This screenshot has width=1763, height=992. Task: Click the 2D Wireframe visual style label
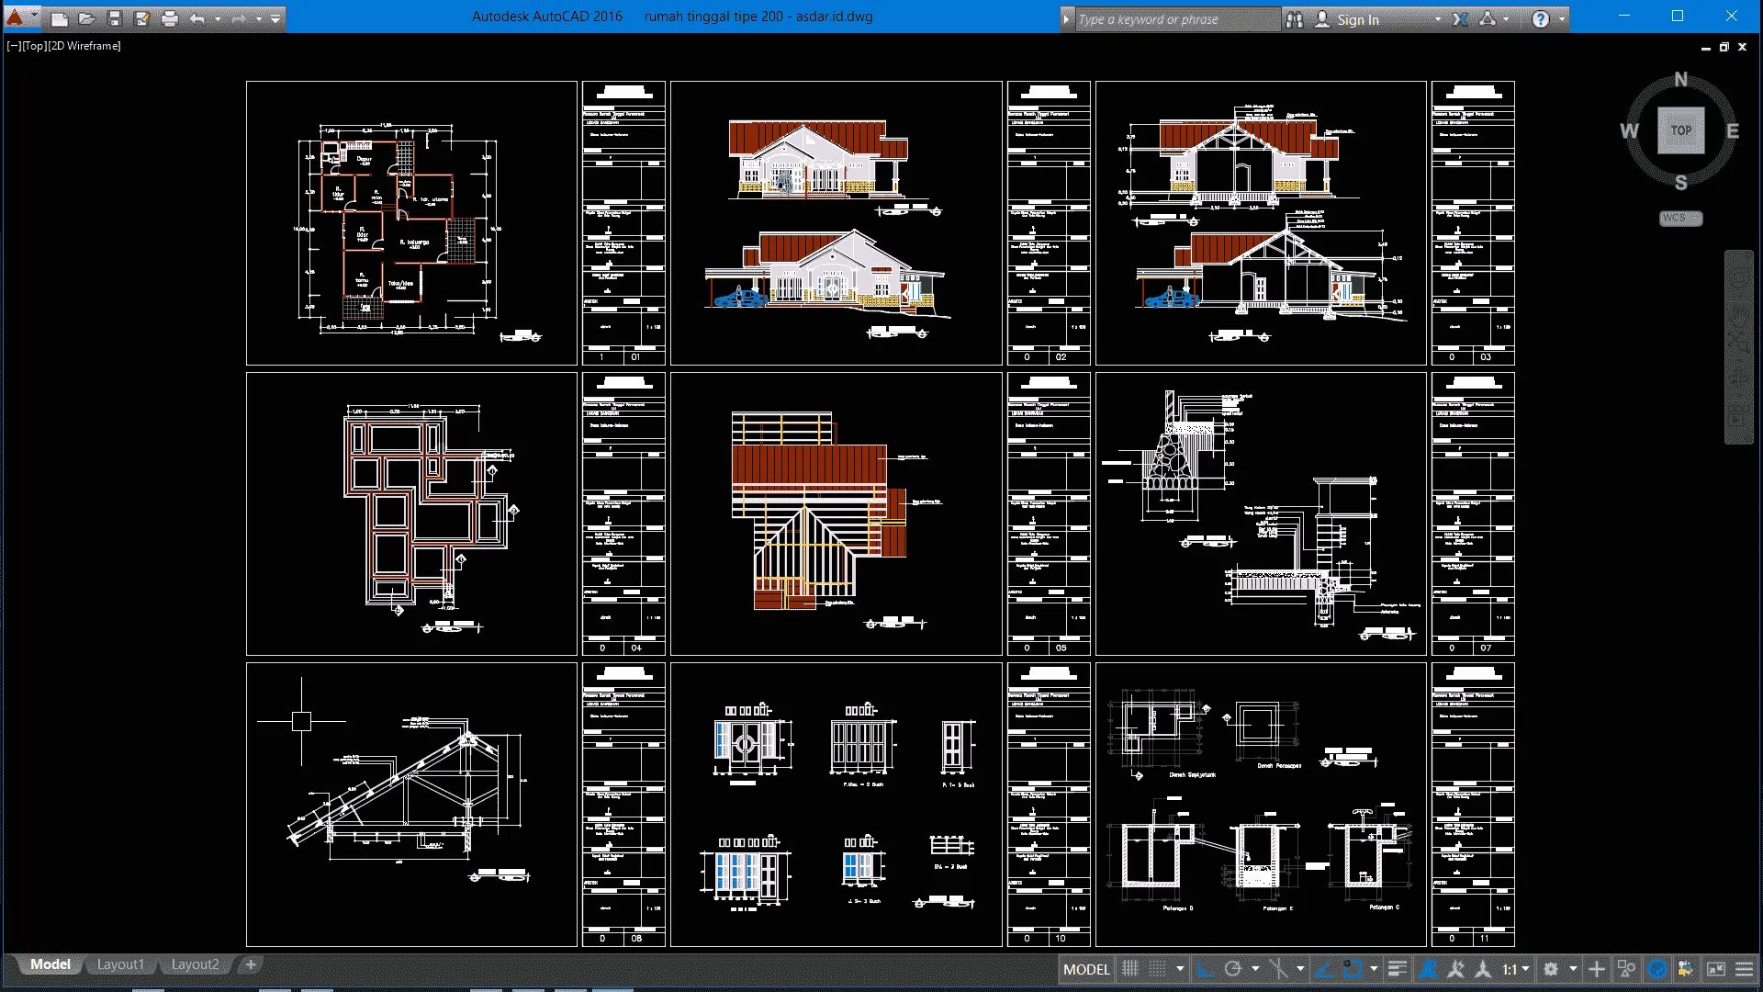click(84, 46)
